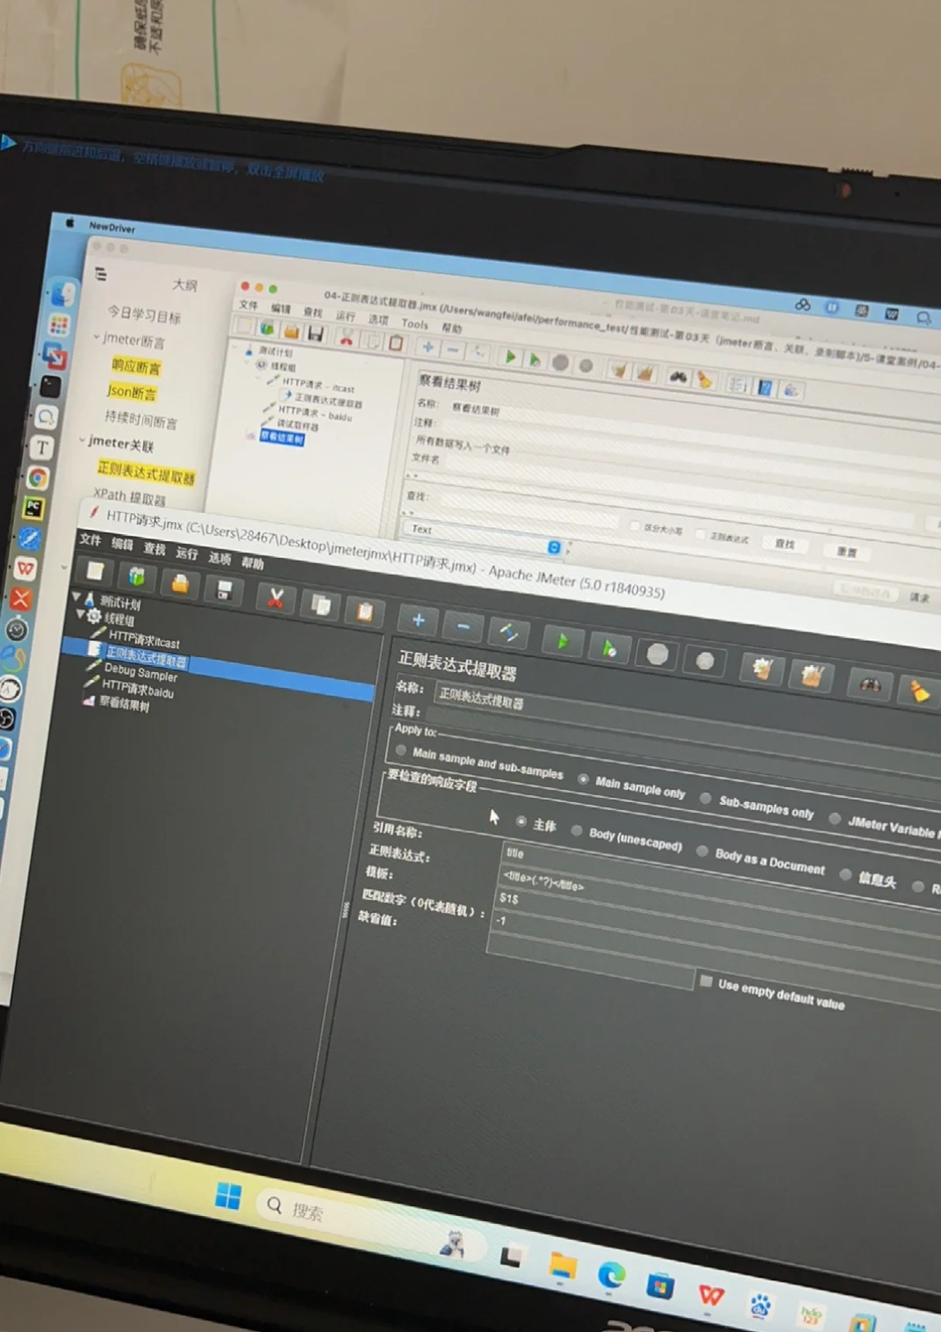Click Collapse all minus icon in dark JMeter
The image size is (941, 1332).
pos(463,626)
